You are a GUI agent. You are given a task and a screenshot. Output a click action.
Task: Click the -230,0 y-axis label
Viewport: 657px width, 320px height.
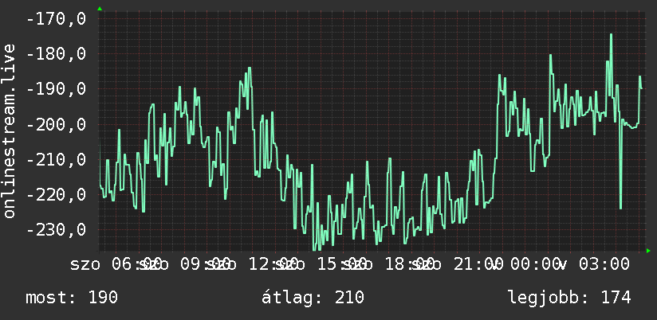[x=56, y=229]
